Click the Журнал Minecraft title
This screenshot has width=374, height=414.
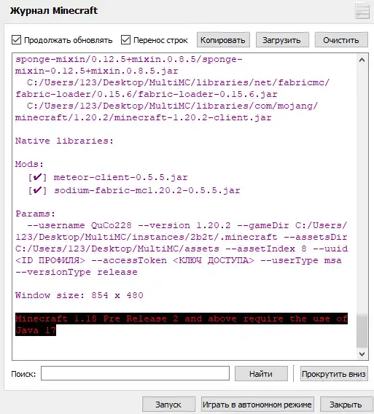pos(54,10)
